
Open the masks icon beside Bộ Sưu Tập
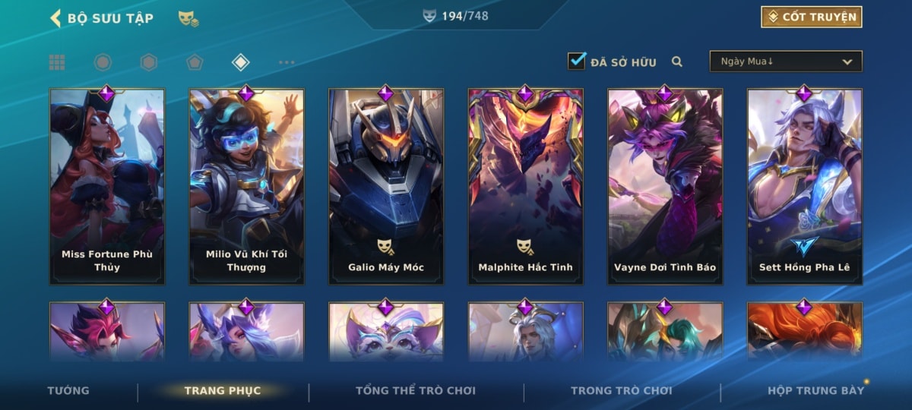click(x=188, y=18)
